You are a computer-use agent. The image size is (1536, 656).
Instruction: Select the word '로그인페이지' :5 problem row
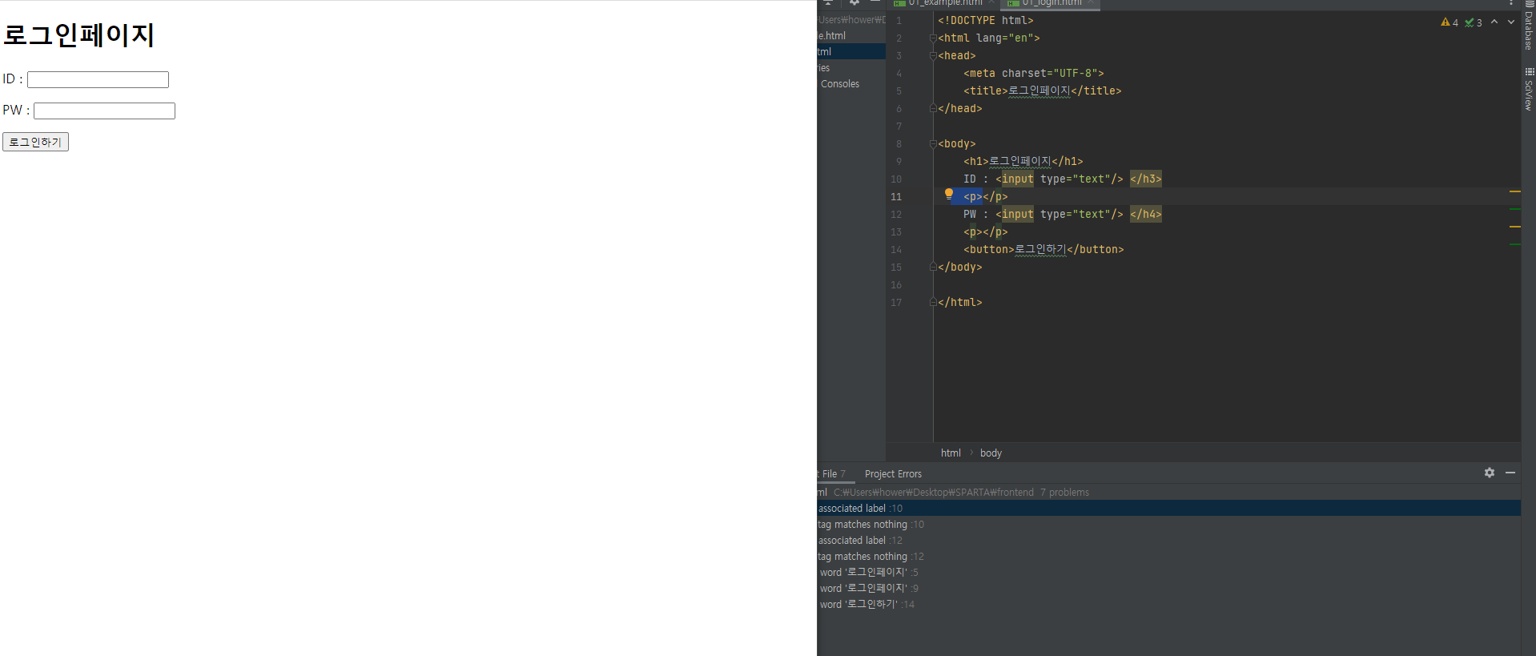click(1168, 573)
